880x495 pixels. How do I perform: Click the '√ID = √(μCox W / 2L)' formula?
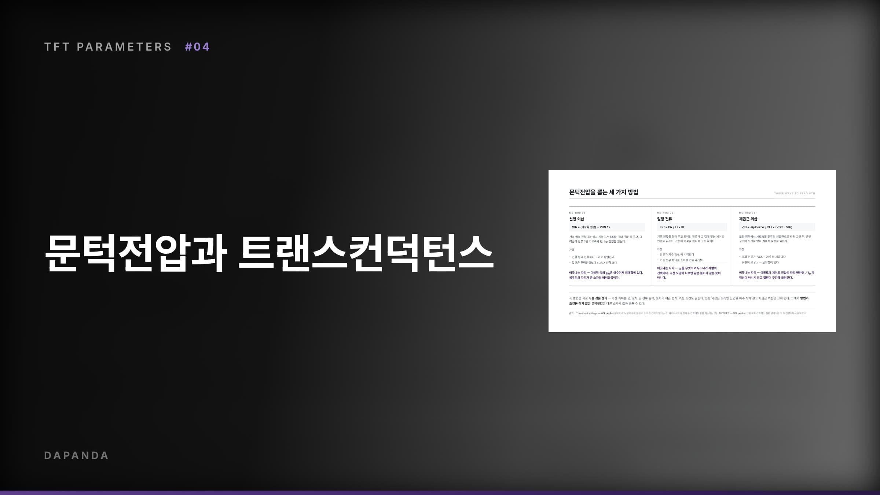[777, 227]
